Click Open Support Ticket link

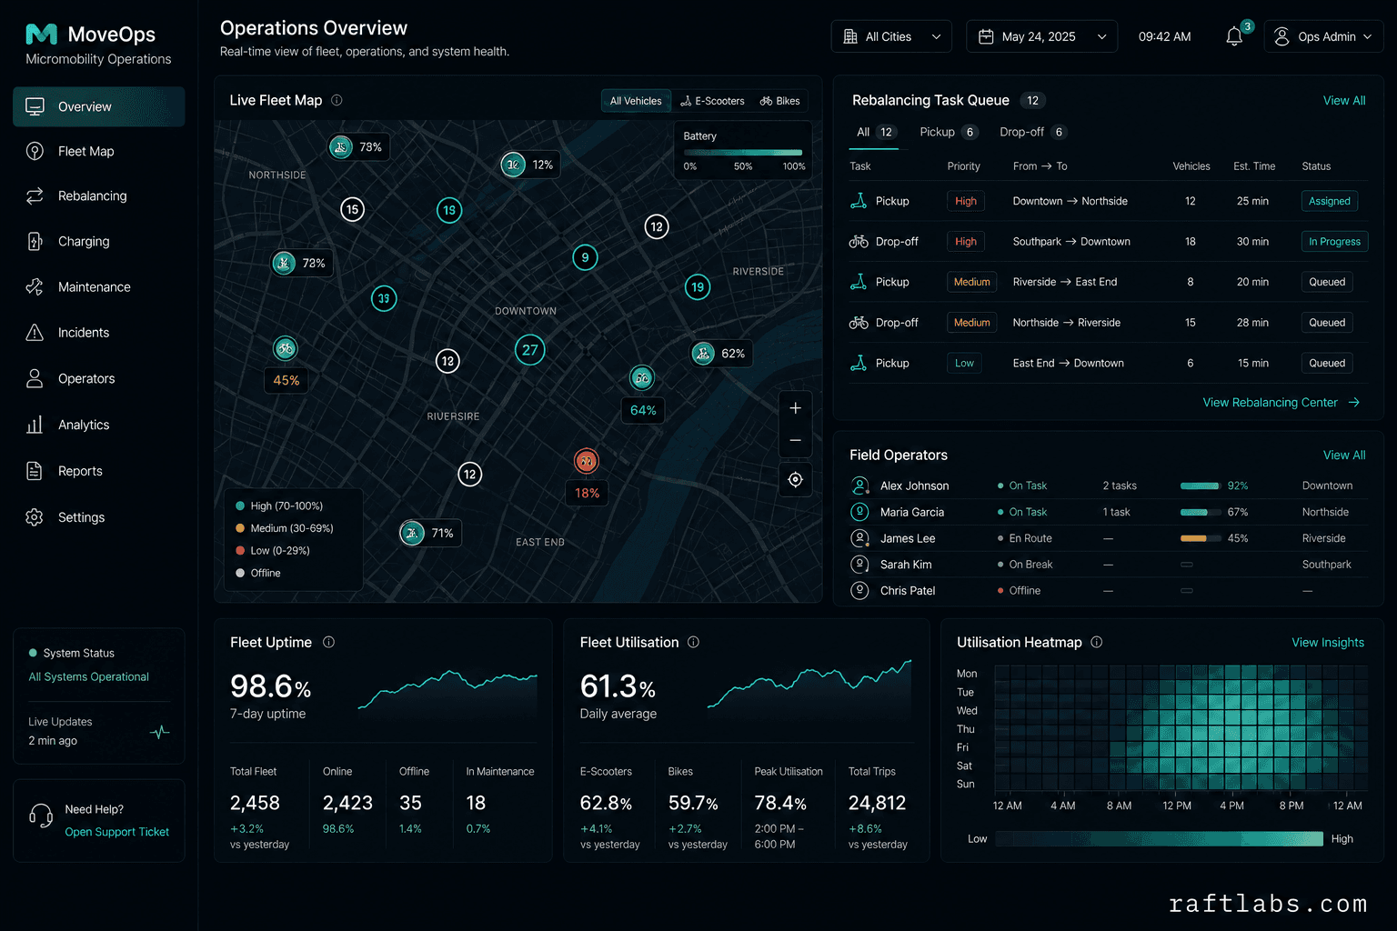click(116, 832)
